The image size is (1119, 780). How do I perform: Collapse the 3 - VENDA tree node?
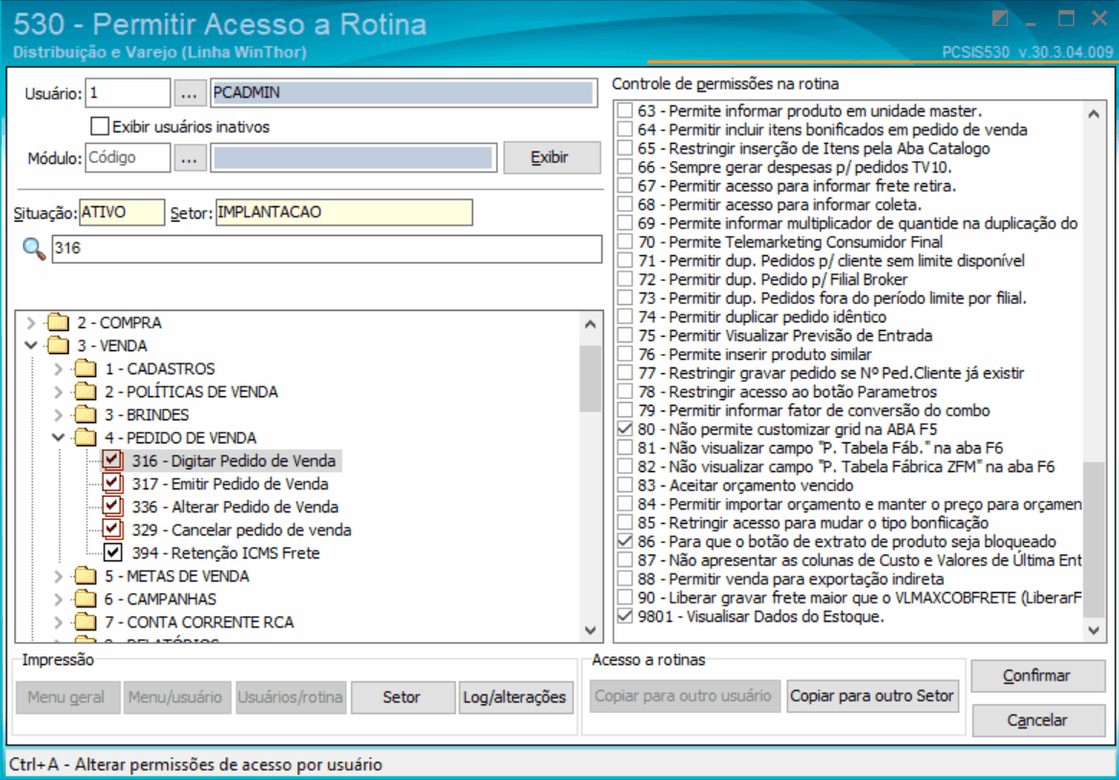tap(31, 345)
